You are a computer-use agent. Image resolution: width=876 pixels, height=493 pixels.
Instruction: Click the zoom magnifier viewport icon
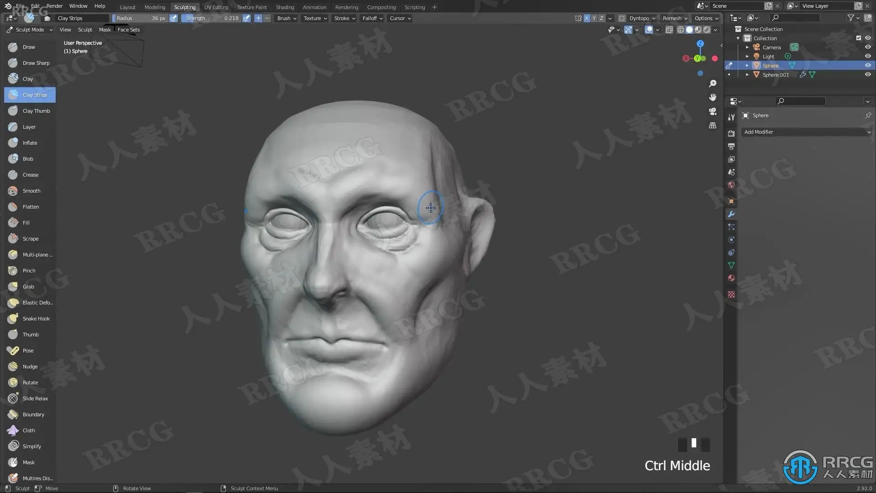713,84
